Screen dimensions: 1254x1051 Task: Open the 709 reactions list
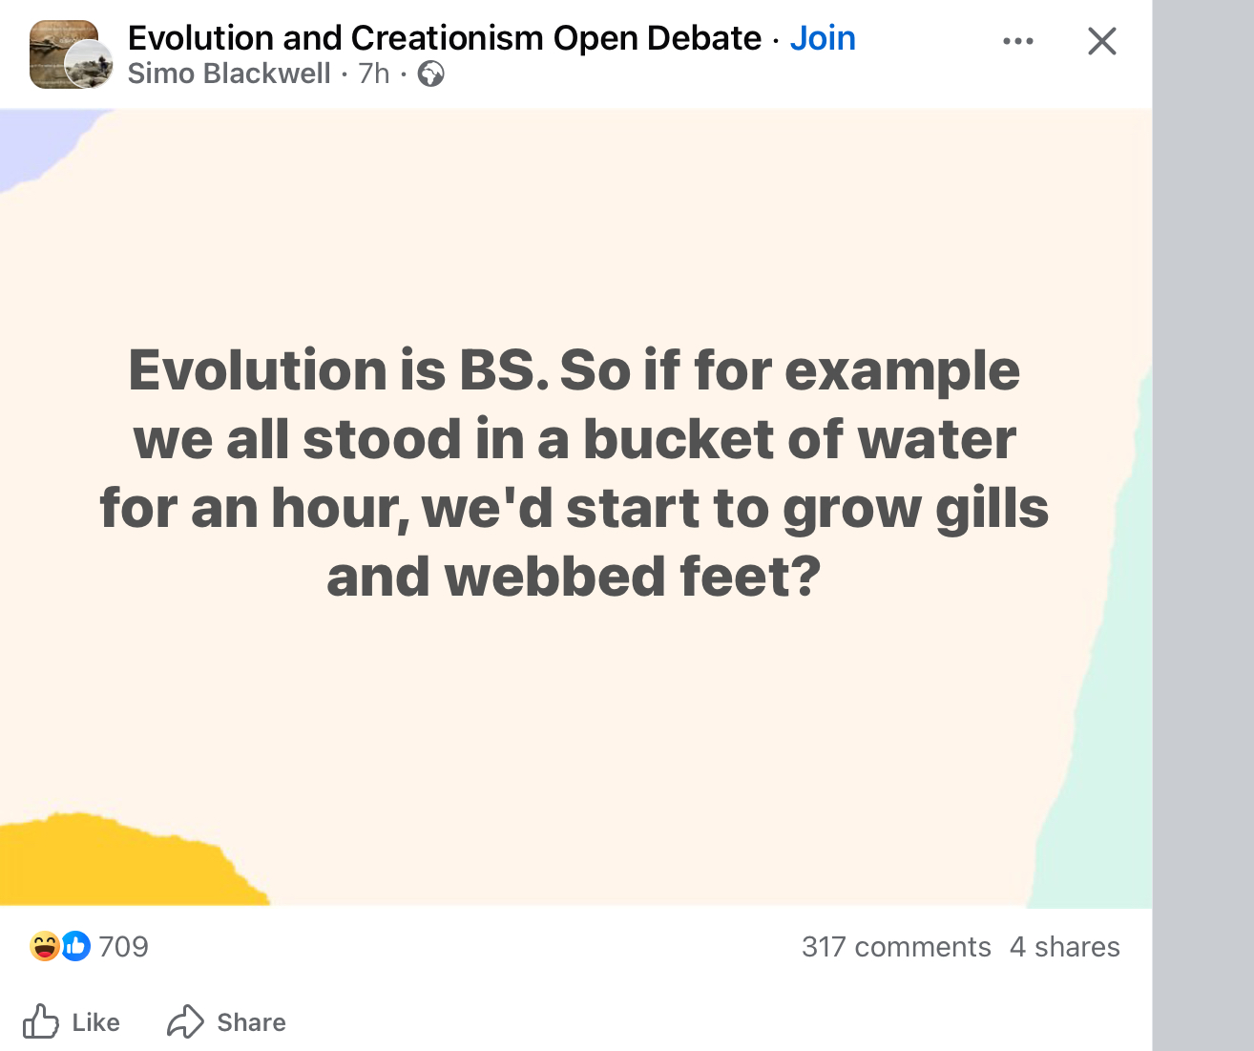tap(124, 946)
